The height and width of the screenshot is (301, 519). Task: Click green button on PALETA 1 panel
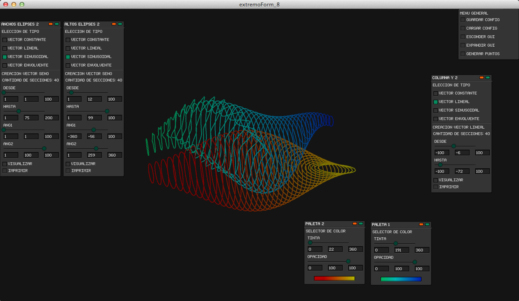click(x=427, y=224)
